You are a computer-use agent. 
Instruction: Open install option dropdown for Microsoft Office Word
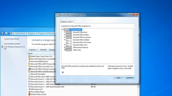pyautogui.click(x=69, y=45)
